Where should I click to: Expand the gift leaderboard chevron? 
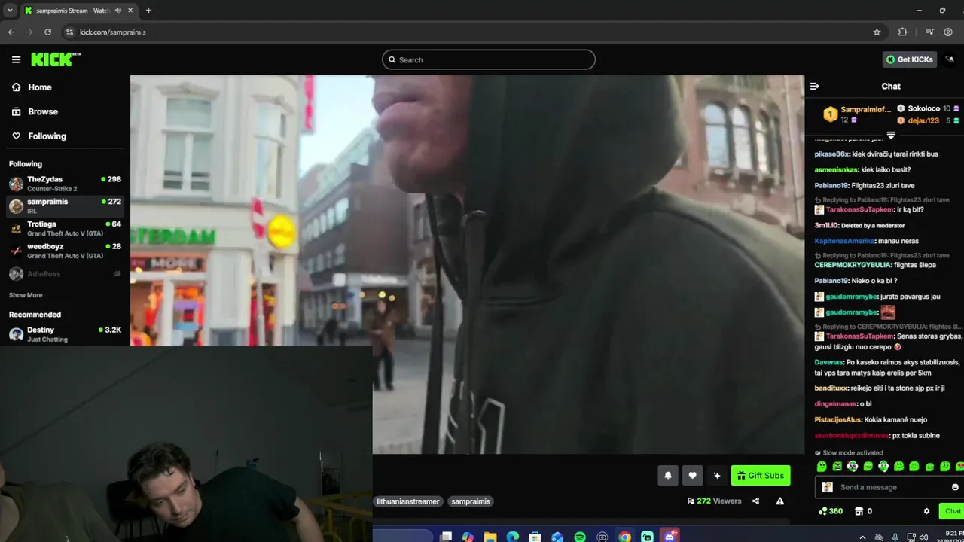click(891, 135)
